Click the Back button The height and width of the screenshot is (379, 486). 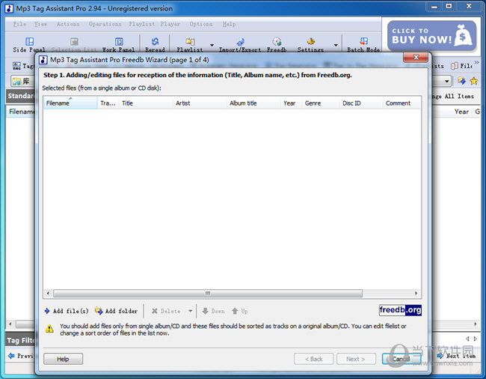point(314,359)
